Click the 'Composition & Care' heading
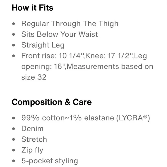The height and width of the screenshot is (167, 167). pos(52,102)
